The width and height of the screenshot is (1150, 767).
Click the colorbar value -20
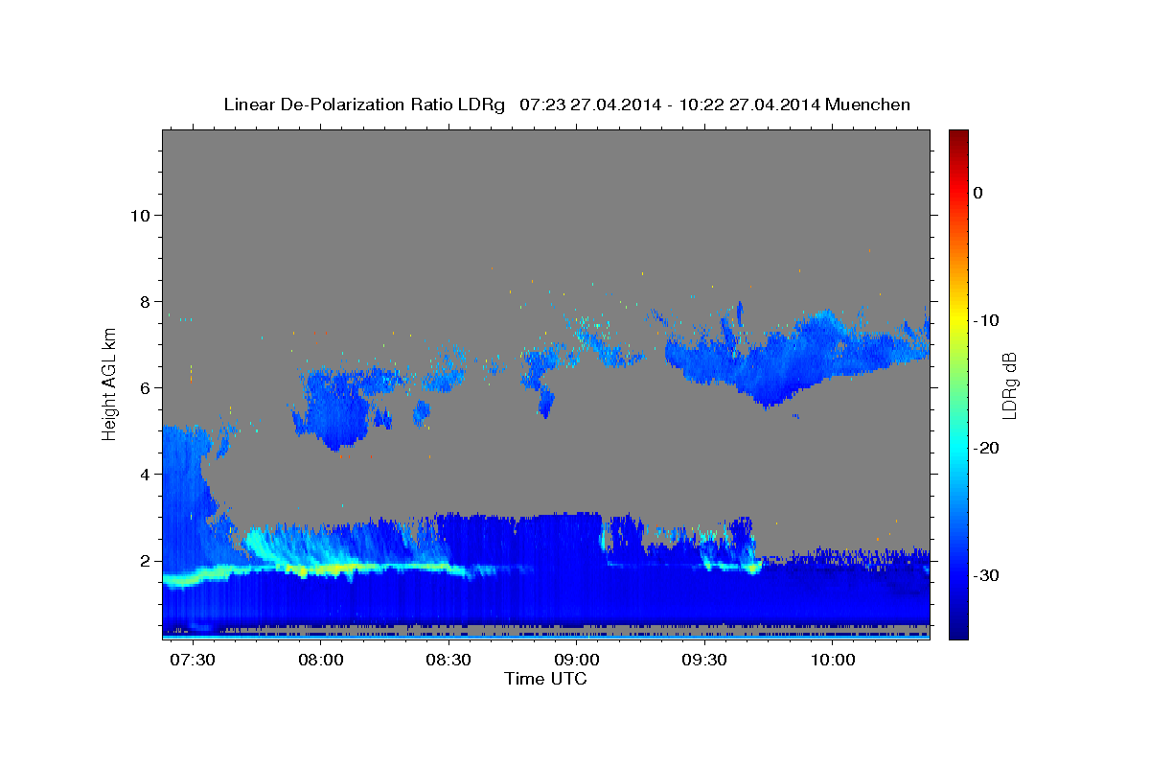987,448
